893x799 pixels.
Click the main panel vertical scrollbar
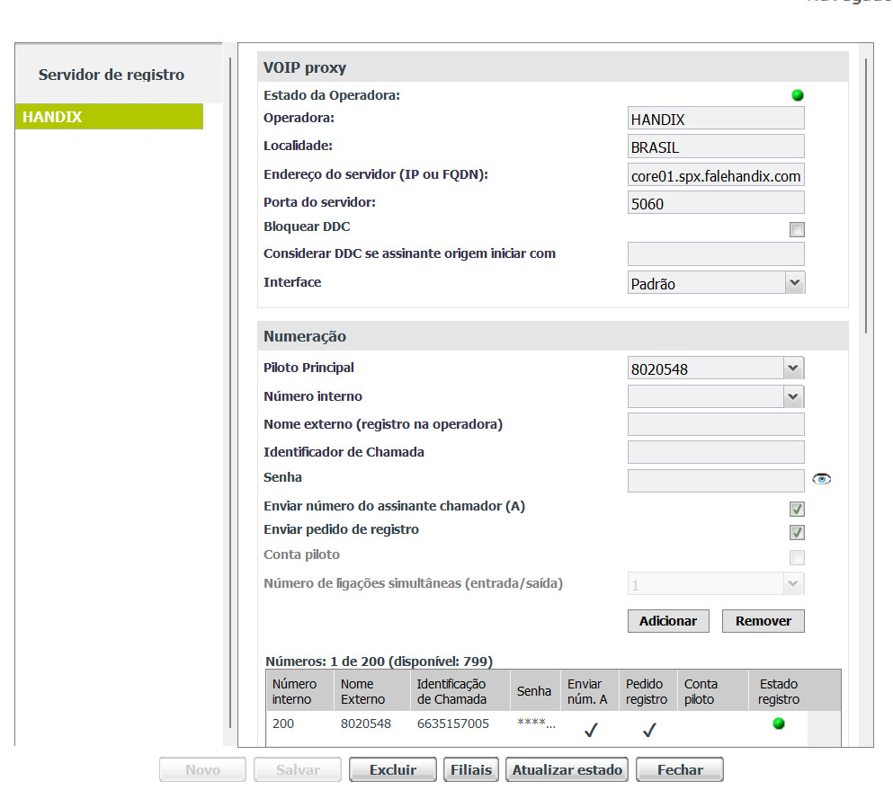click(865, 198)
